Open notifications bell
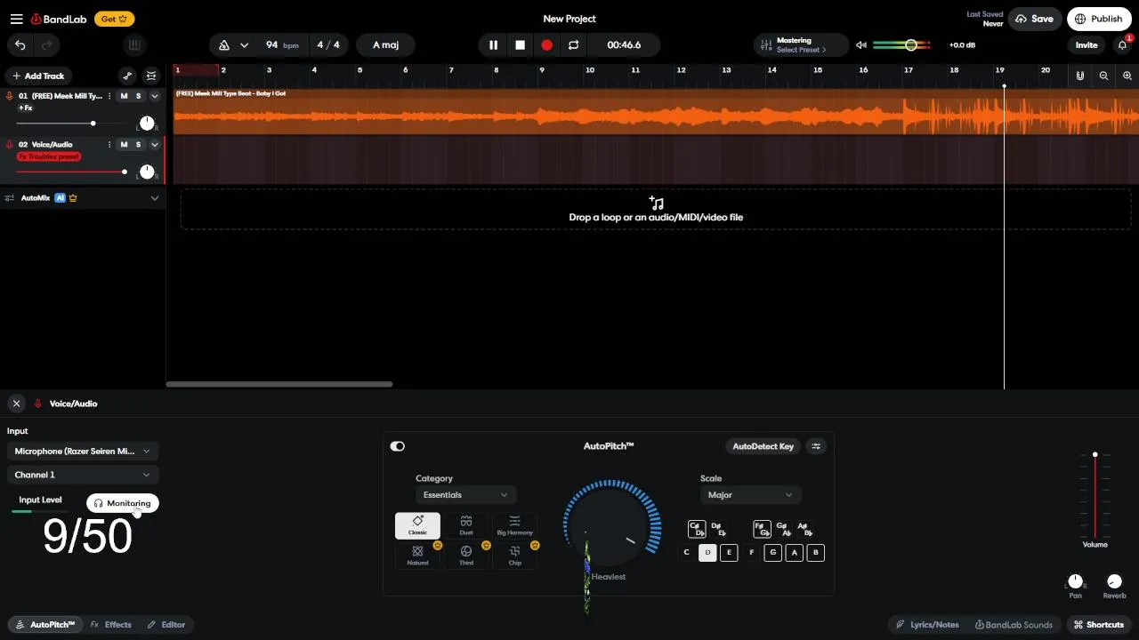This screenshot has height=640, width=1139. (1123, 45)
